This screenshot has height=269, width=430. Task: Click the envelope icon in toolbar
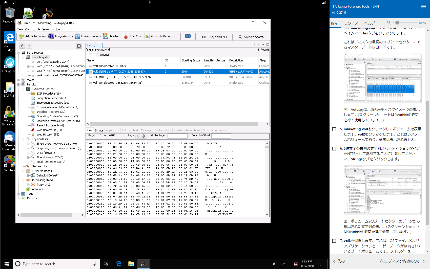[188, 36]
